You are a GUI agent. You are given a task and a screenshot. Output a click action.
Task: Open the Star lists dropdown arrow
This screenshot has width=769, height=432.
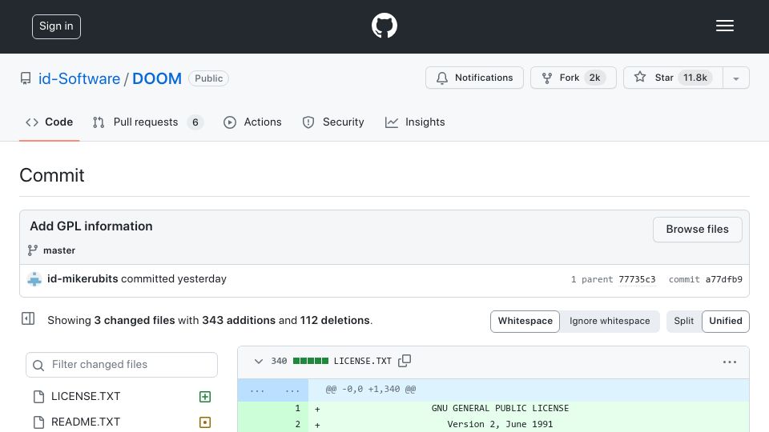pyautogui.click(x=735, y=78)
